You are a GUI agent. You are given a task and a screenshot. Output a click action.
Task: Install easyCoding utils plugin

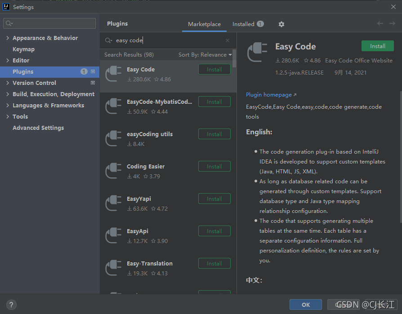[x=214, y=134]
